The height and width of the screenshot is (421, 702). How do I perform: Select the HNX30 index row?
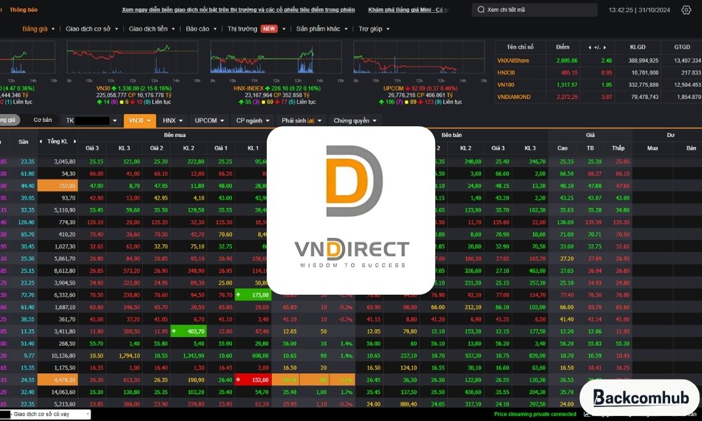[x=598, y=73]
